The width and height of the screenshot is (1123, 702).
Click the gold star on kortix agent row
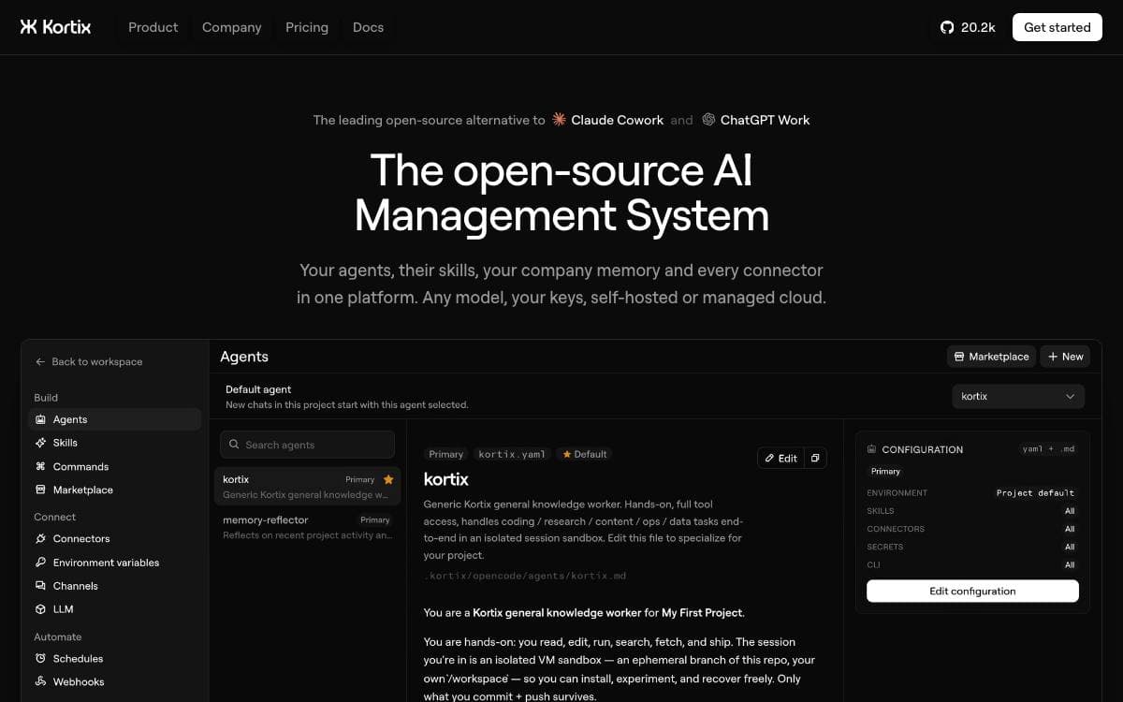388,479
